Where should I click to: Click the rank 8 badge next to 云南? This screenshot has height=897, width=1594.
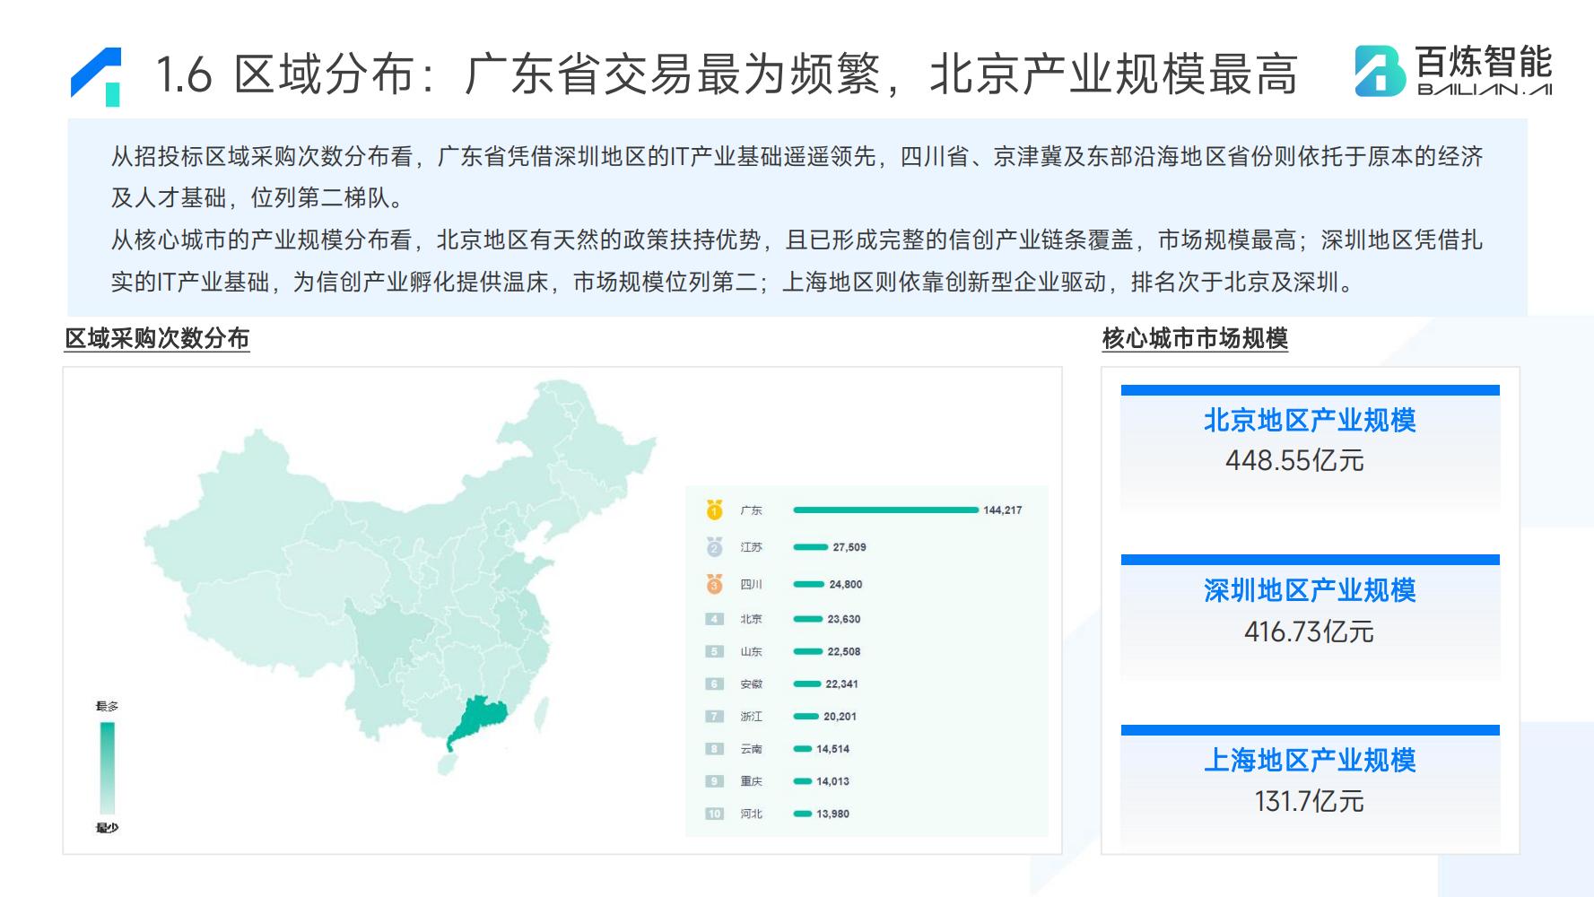714,748
